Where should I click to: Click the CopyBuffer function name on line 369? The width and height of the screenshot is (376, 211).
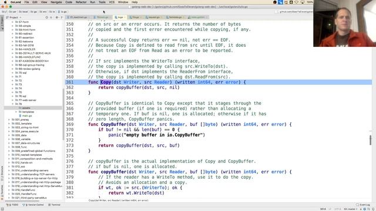[x=113, y=124]
